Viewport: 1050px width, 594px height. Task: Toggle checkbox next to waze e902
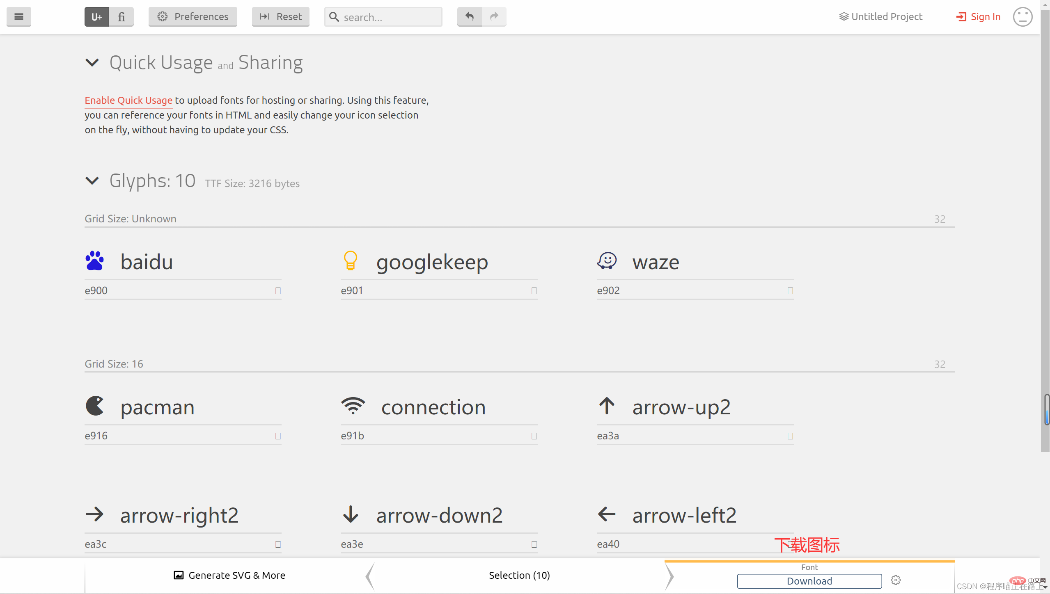[x=790, y=290]
